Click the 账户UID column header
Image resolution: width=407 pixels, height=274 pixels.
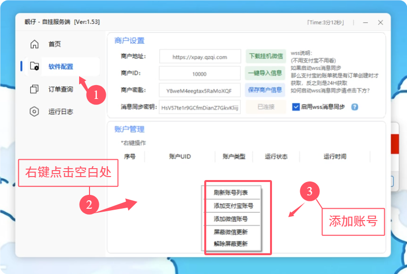180,157
